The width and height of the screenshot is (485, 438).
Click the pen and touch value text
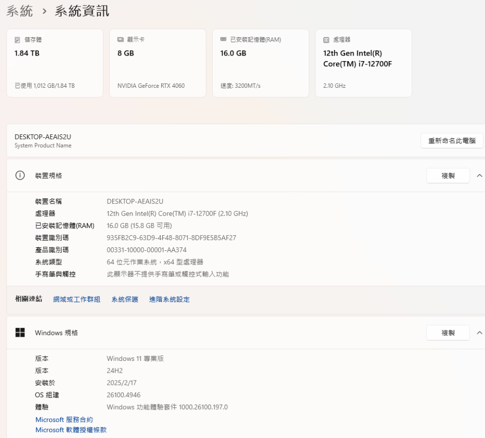[x=168, y=275]
